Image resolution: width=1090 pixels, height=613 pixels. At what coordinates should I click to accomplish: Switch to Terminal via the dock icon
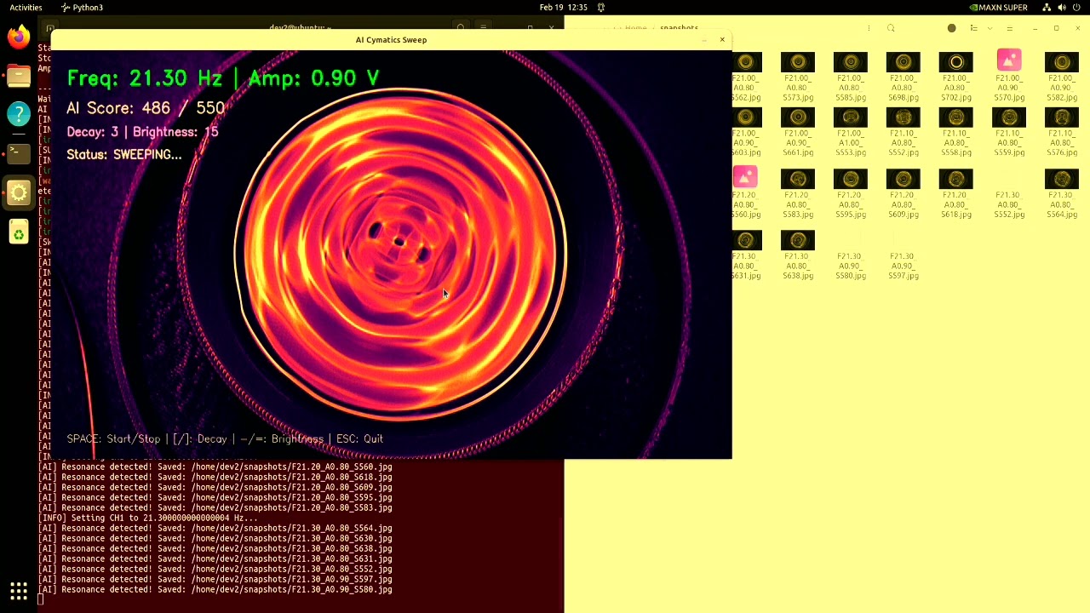coord(19,153)
